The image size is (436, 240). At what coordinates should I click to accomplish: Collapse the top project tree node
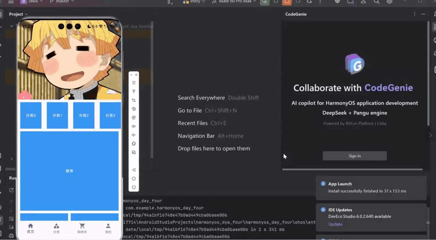pyautogui.click(x=12, y=26)
